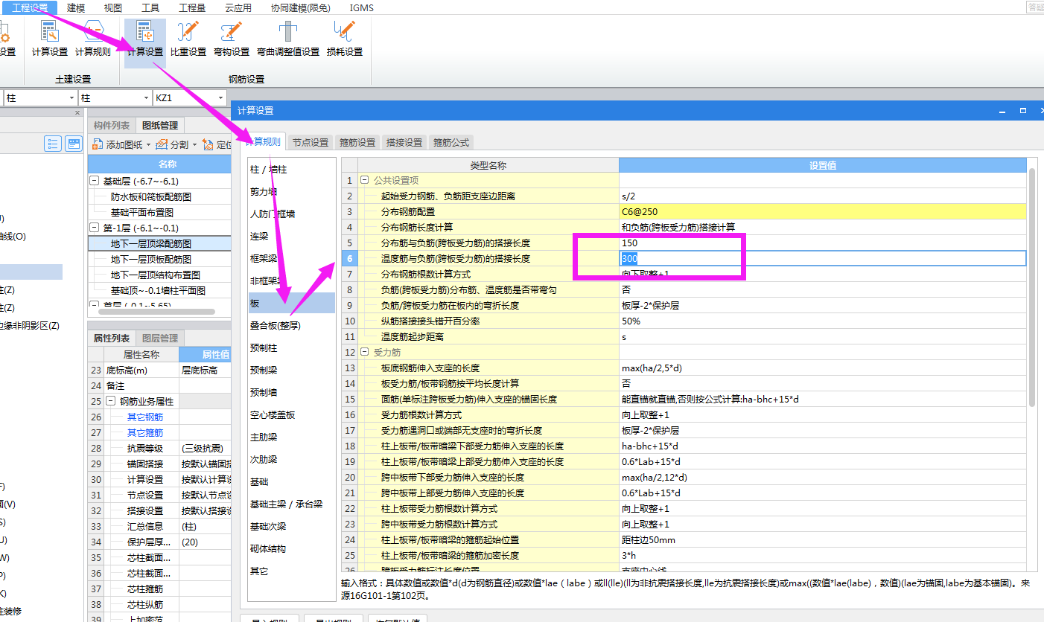Click the 设置值 column header
Screen dimensions: 1044x622
point(822,165)
